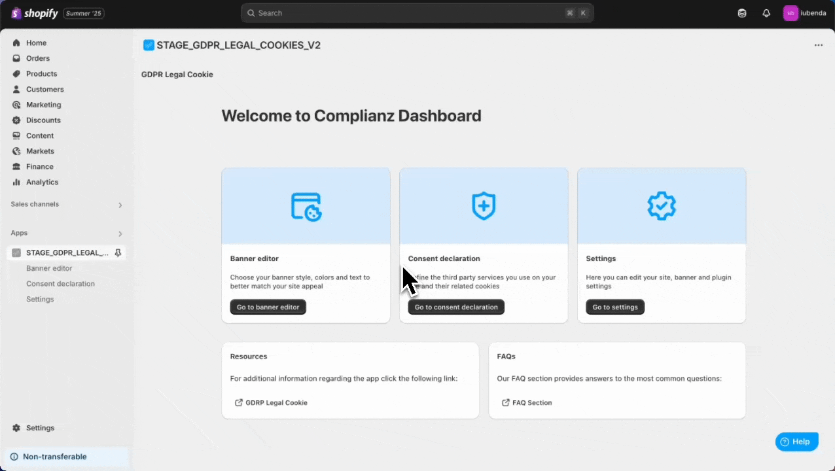Open the Home icon in sidebar
The height and width of the screenshot is (471, 835).
[x=16, y=43]
